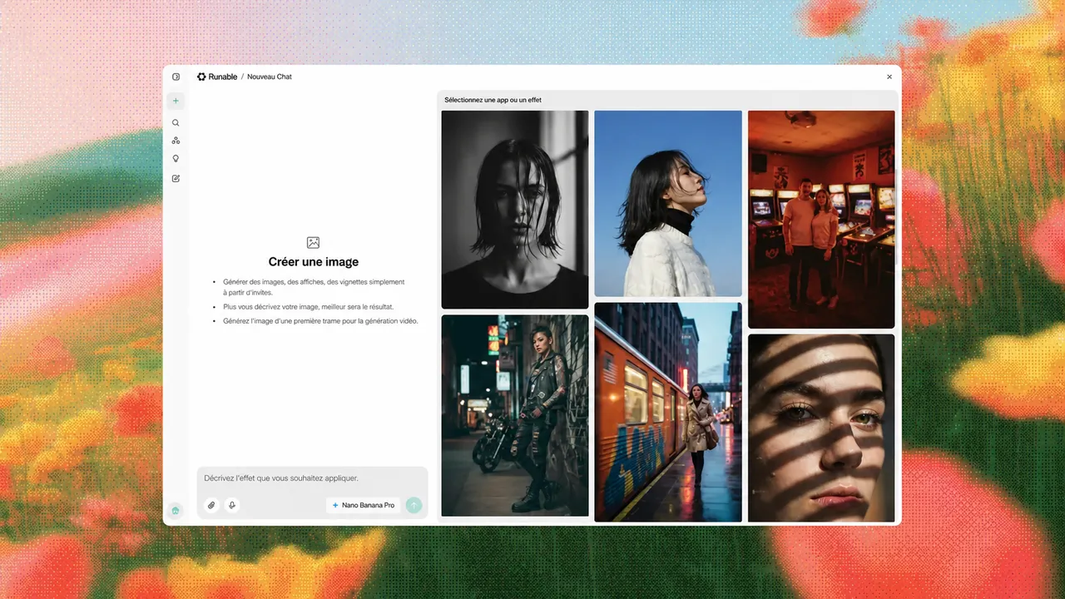Click the Créer une image title
Viewport: 1065px width, 599px height.
point(314,262)
